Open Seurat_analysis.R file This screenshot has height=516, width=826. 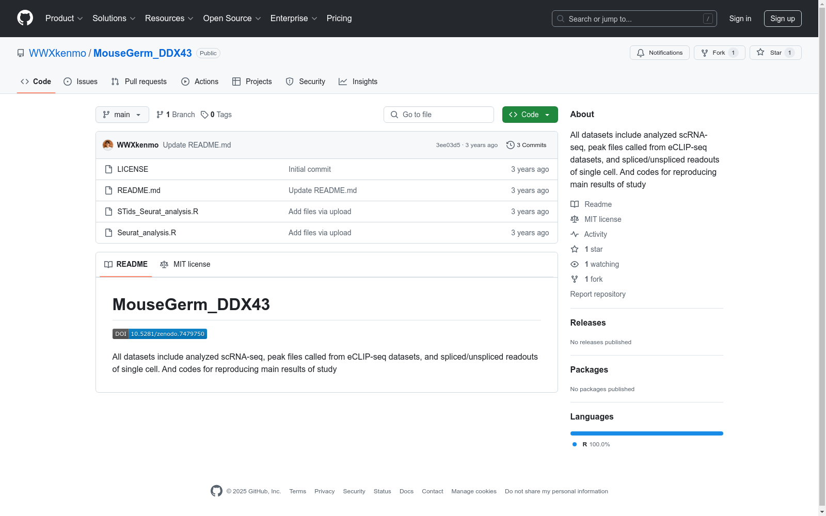147,233
